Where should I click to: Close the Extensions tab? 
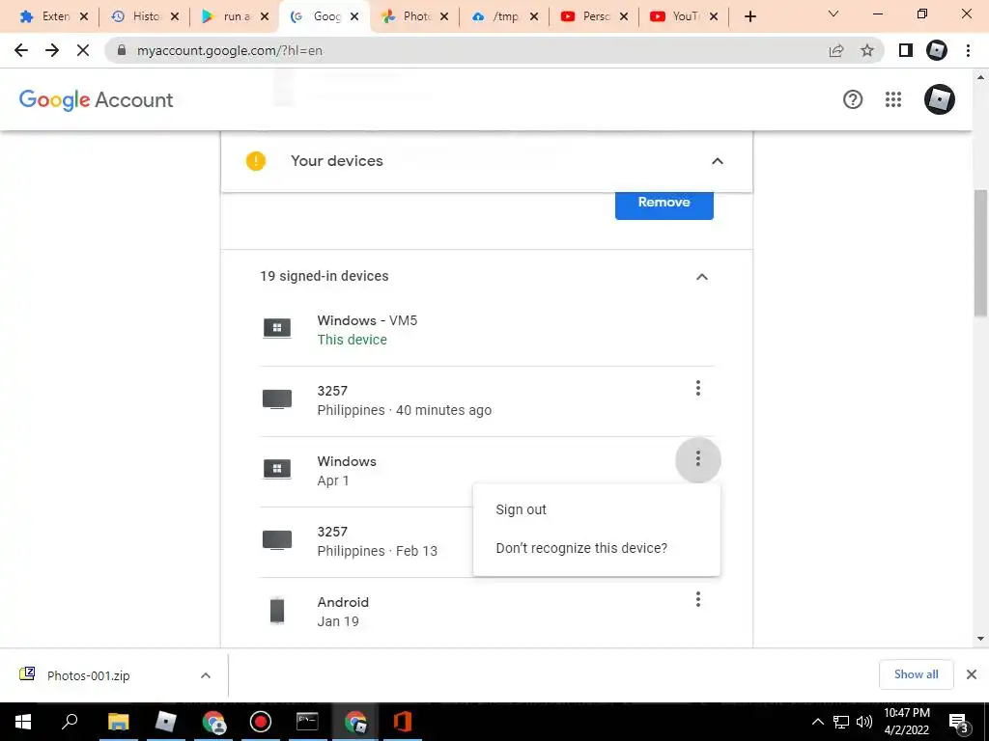coord(84,17)
